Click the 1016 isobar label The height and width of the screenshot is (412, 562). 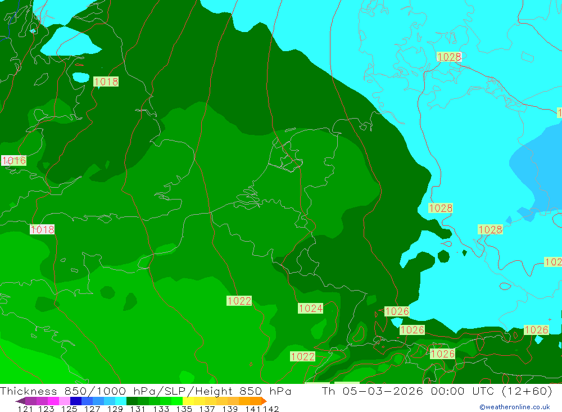click(14, 160)
